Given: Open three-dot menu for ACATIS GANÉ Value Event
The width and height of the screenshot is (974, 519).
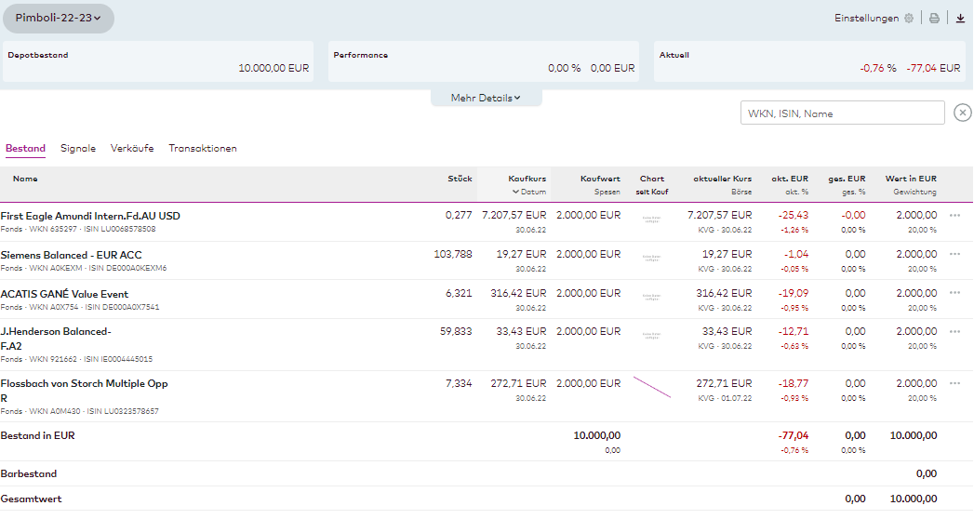Looking at the screenshot, I should (x=954, y=293).
